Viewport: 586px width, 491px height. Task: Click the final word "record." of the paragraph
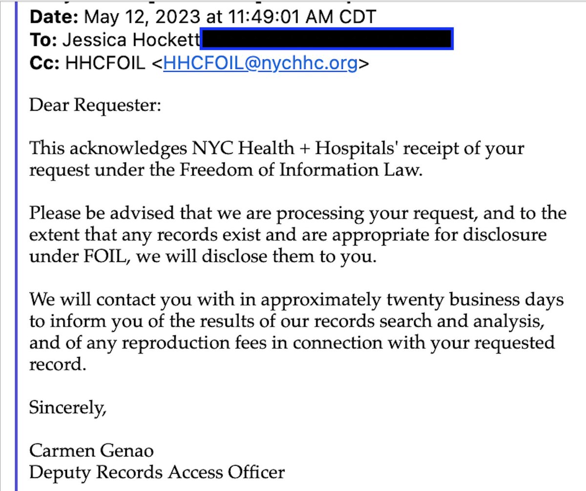(58, 364)
